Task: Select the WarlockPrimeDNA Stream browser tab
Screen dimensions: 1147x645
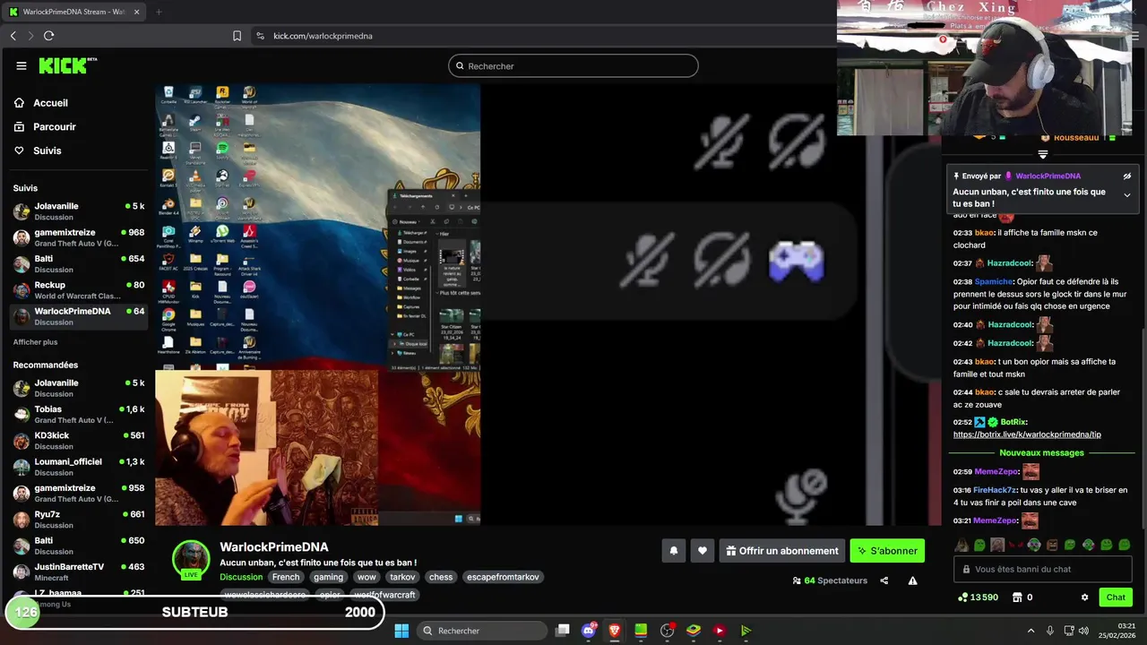Action: pos(72,12)
